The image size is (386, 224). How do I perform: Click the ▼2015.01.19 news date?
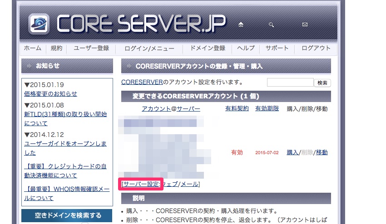pos(44,85)
